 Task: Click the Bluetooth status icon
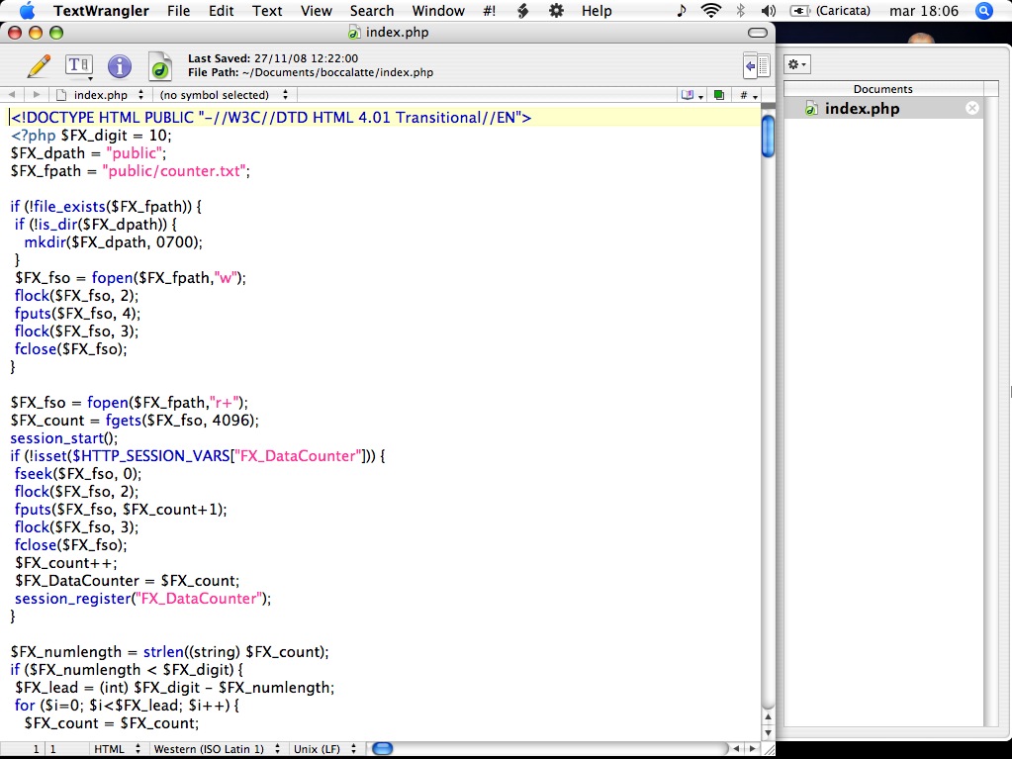coord(740,10)
